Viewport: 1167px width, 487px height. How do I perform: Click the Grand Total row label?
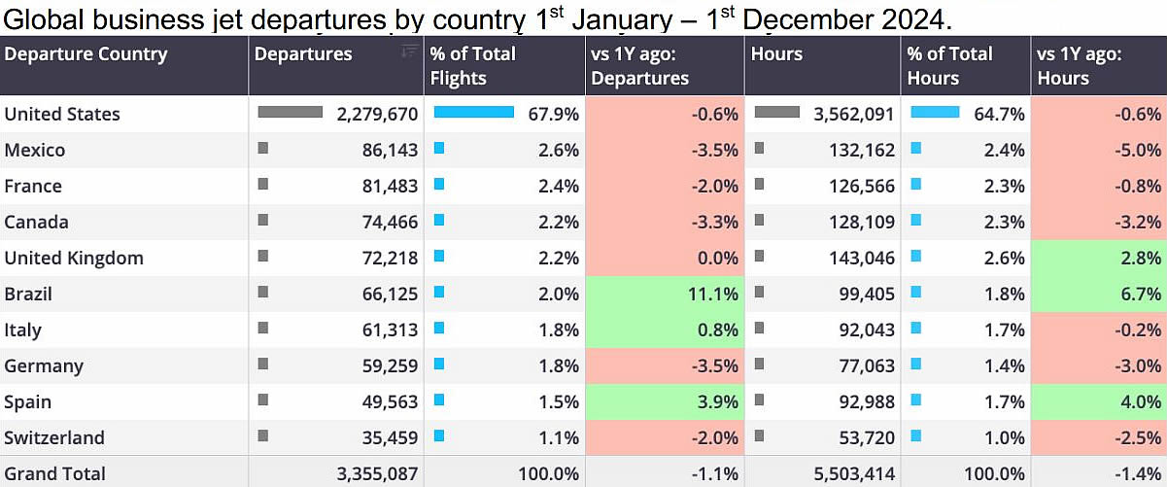pos(54,473)
